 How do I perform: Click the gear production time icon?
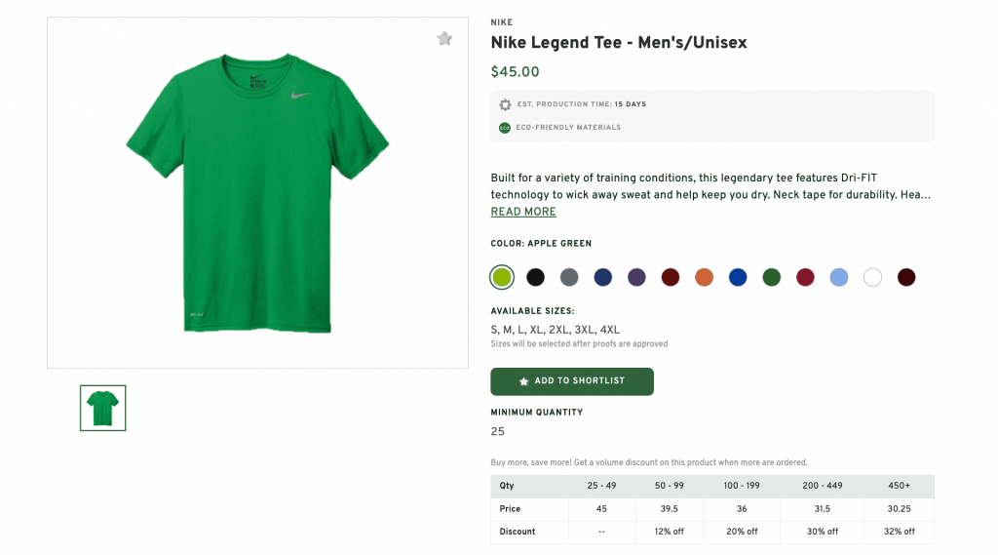click(x=505, y=104)
